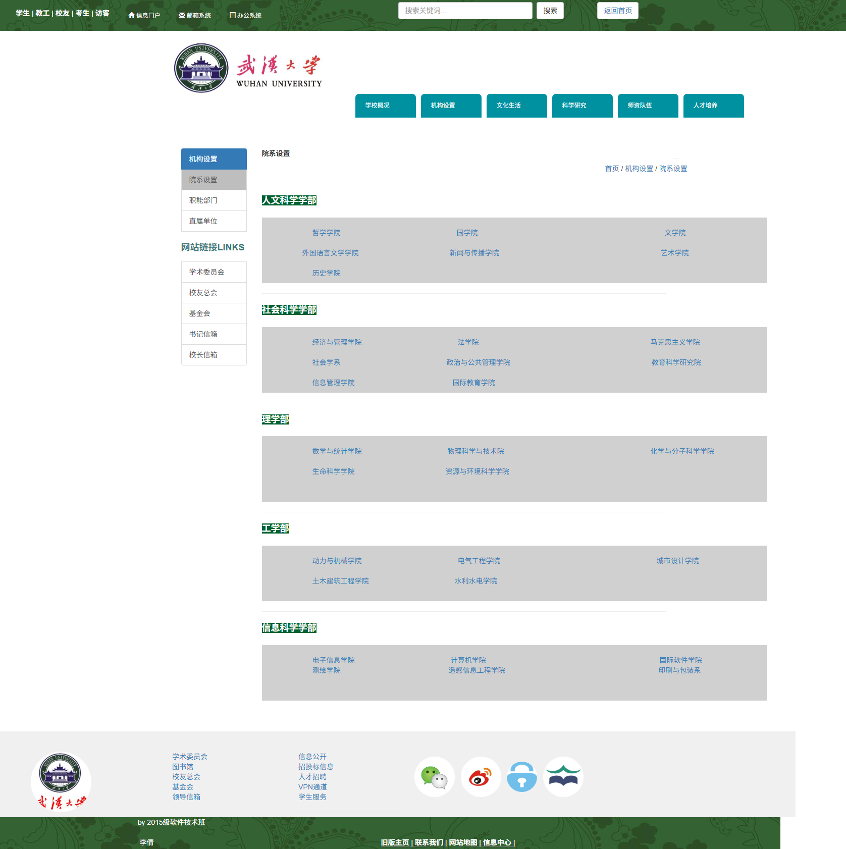The width and height of the screenshot is (846, 849).
Task: Open the 动力与机械学院 link
Action: [337, 561]
